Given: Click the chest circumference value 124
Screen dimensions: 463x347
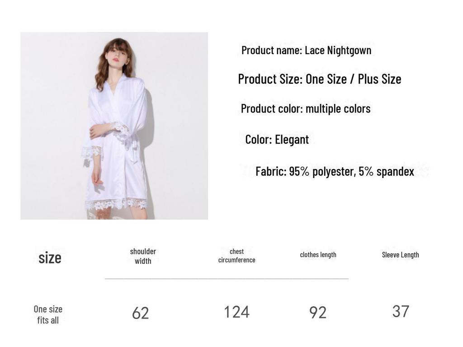Looking at the screenshot, I should [x=237, y=312].
